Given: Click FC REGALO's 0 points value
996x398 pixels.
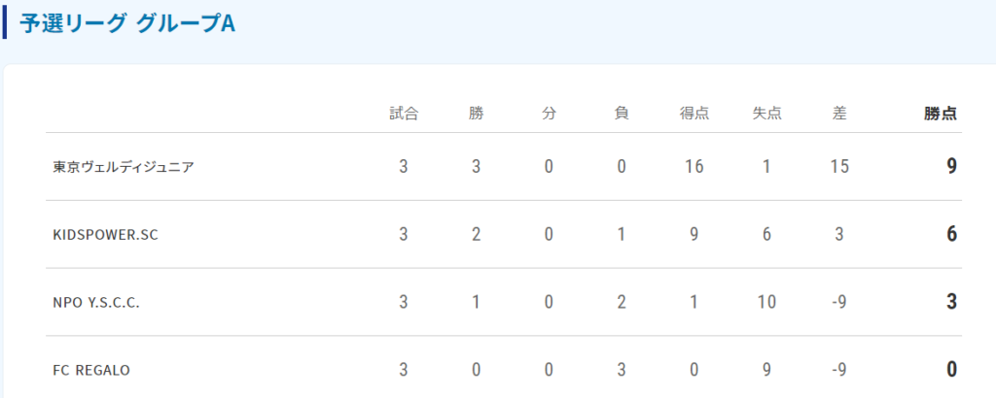Looking at the screenshot, I should click(x=951, y=370).
